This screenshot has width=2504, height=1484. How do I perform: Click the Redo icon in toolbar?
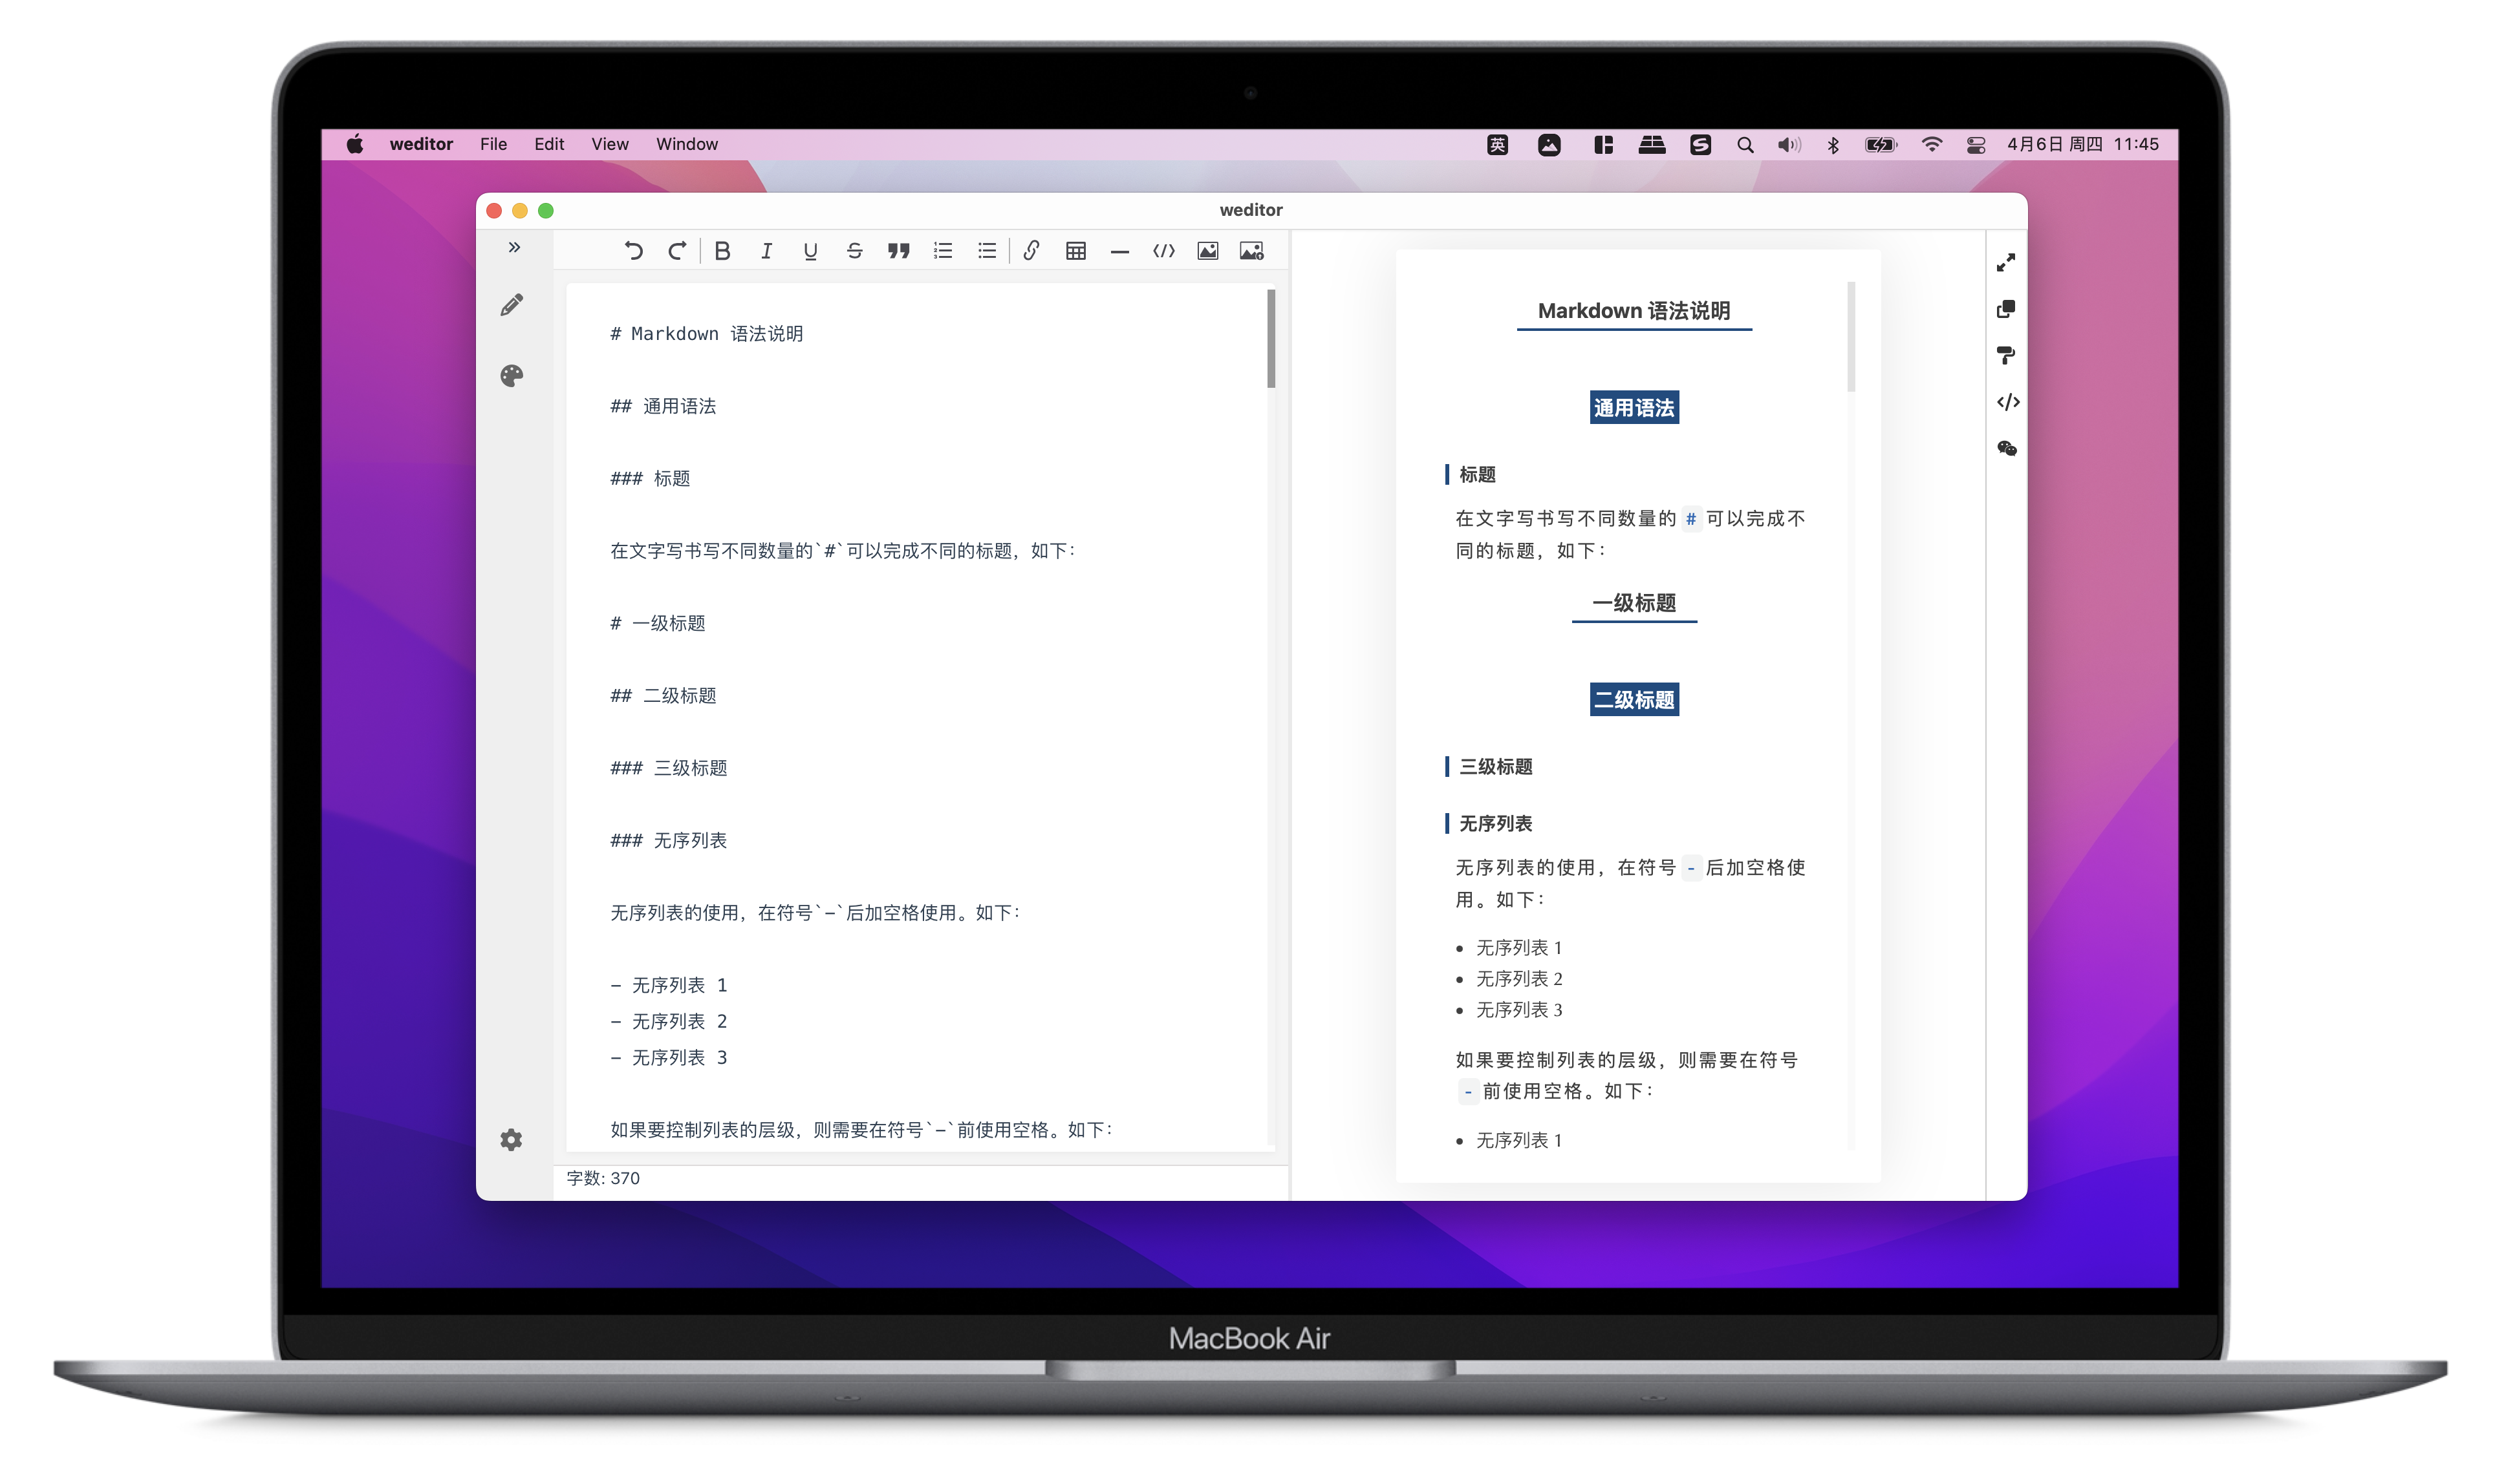coord(677,251)
